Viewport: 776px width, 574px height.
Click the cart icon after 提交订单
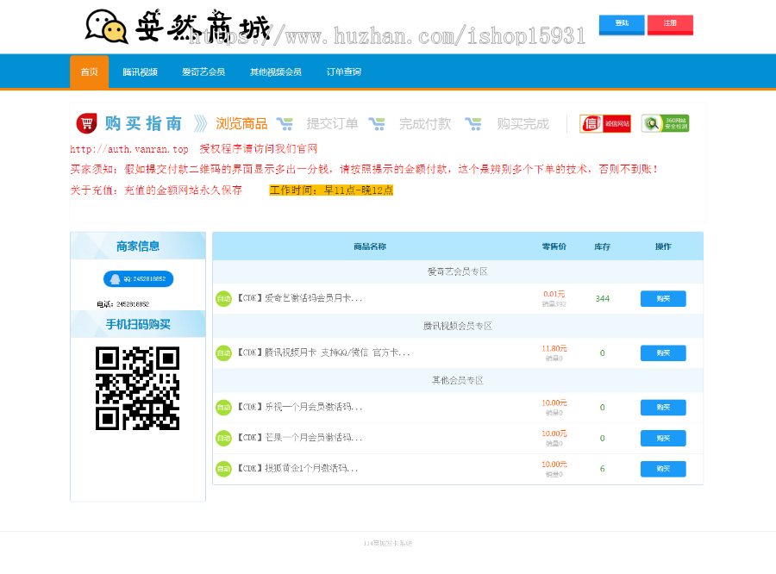coord(377,124)
